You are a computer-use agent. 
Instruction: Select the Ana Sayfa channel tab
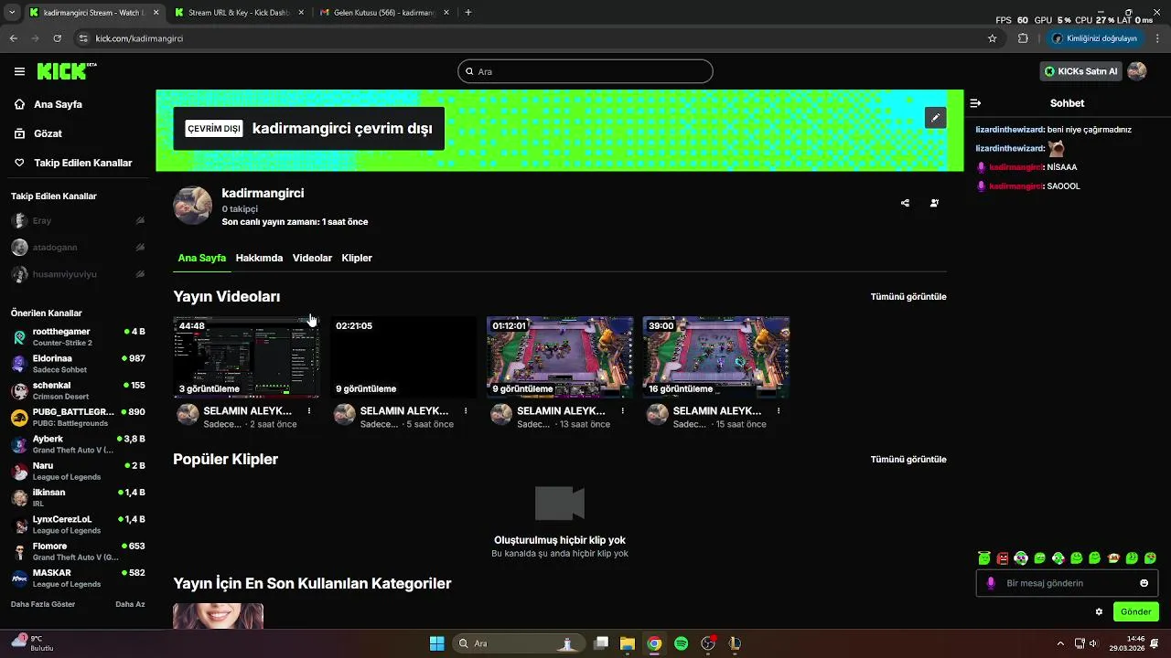coord(201,258)
